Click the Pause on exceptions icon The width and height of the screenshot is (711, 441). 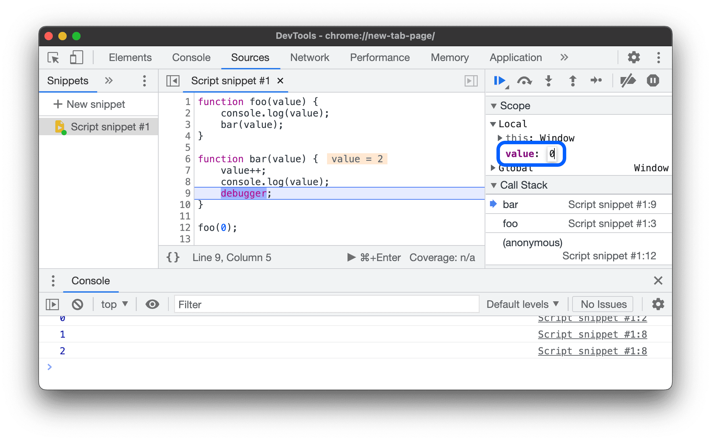tap(653, 81)
